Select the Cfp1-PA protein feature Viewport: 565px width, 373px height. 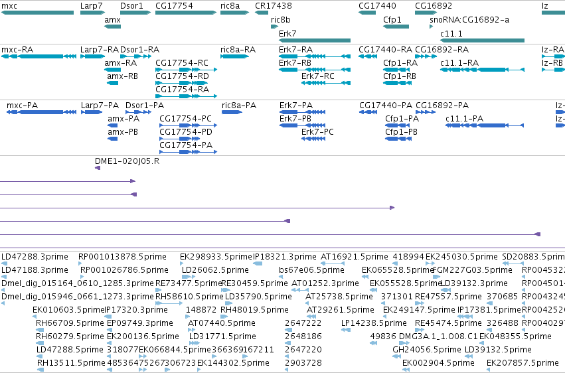(x=398, y=125)
